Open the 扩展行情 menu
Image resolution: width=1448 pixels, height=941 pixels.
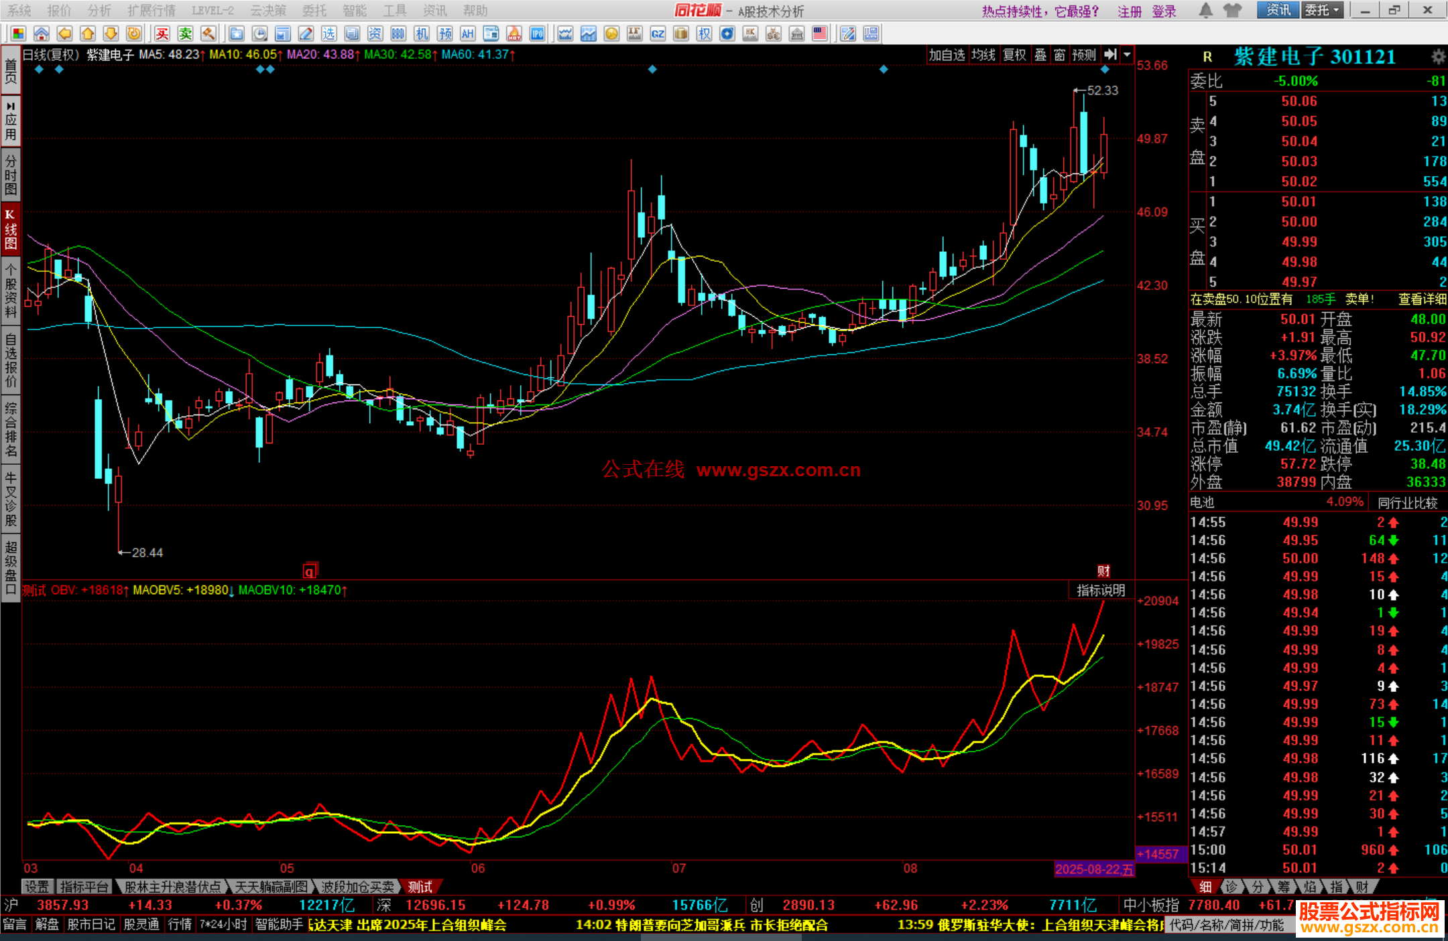click(x=152, y=10)
